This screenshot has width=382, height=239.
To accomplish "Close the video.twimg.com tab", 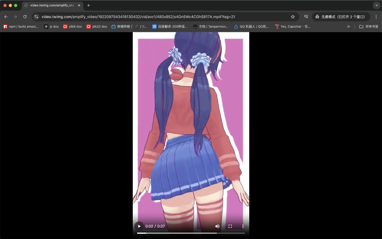I will (79, 5).
